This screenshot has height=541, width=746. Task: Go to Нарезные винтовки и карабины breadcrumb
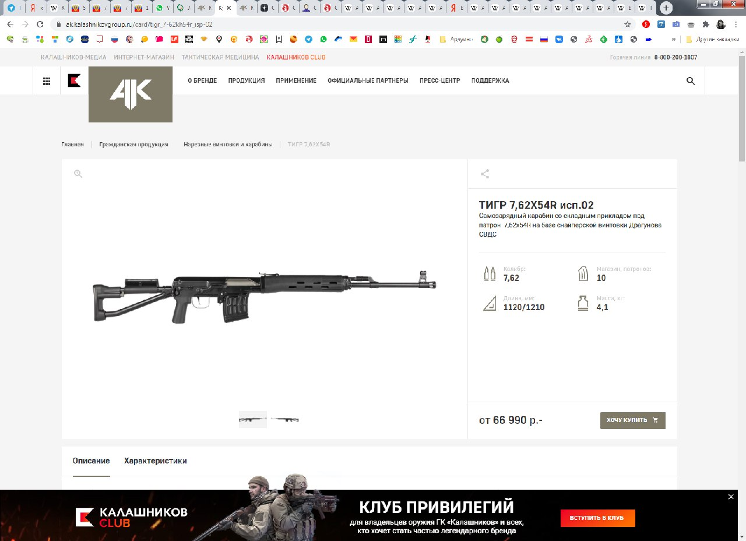click(x=228, y=145)
